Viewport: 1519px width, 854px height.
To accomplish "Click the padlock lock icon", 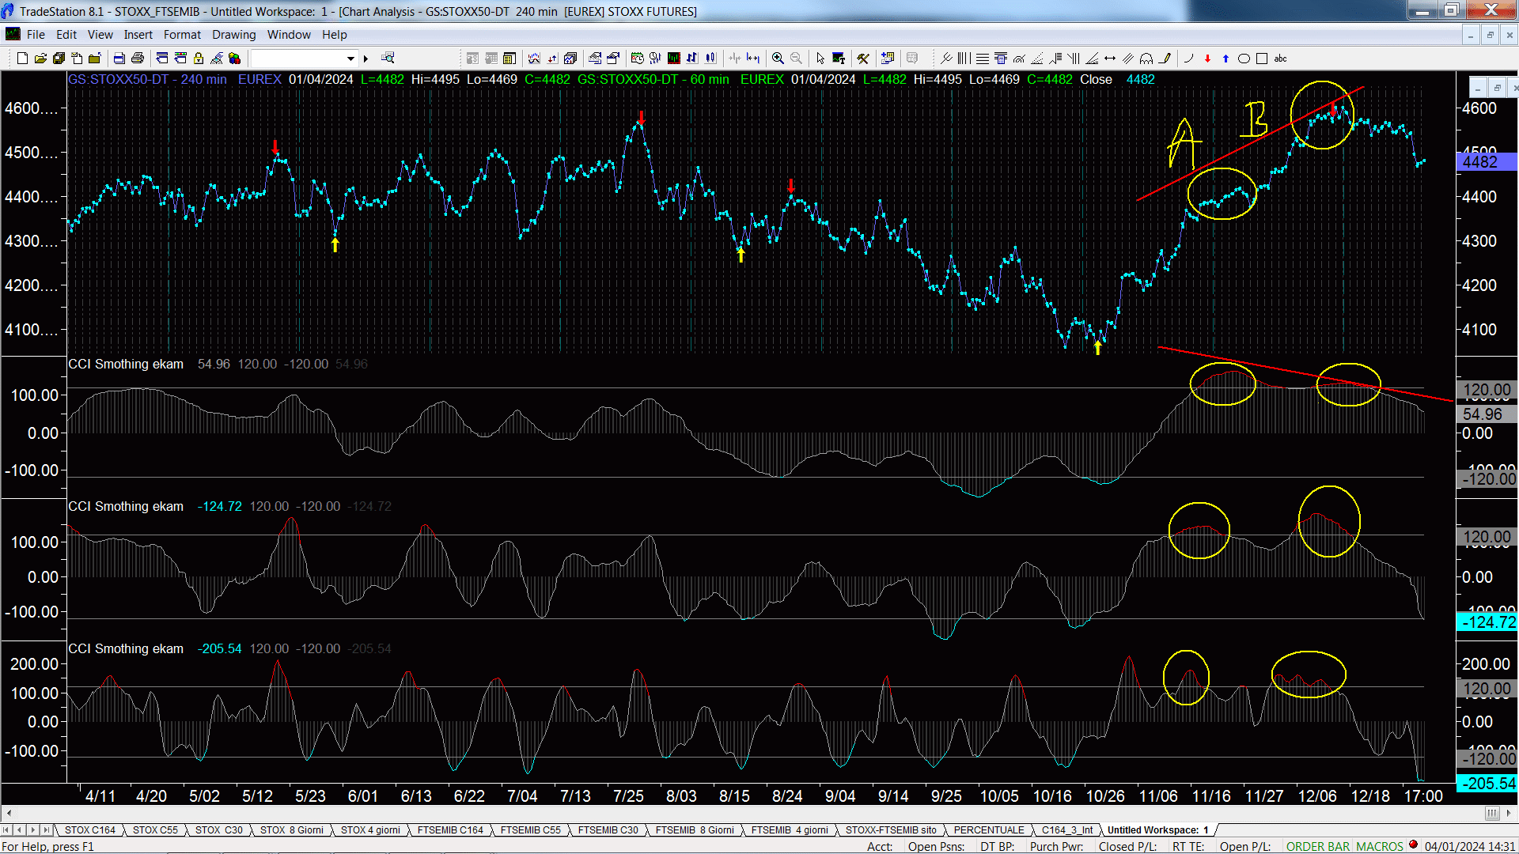I will (x=199, y=58).
